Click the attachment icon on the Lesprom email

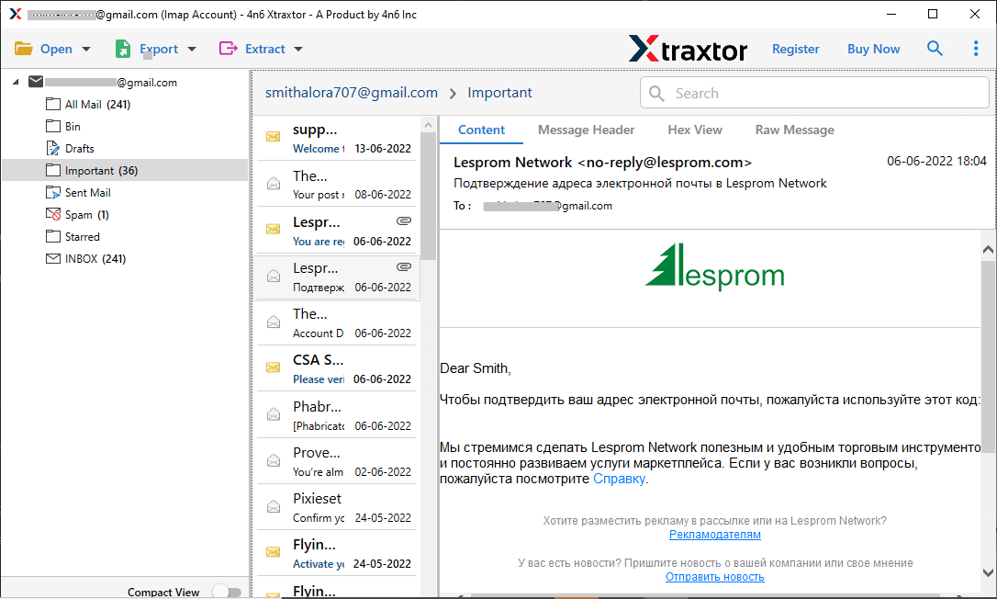[404, 220]
